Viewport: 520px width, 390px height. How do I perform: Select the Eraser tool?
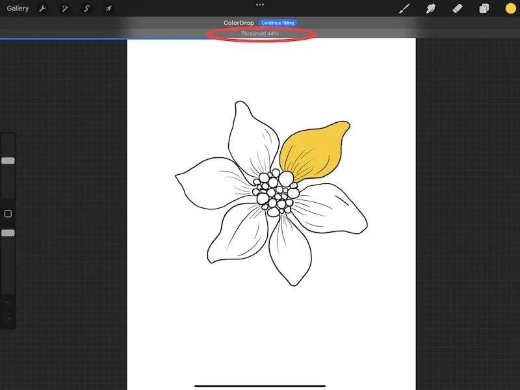coord(457,8)
